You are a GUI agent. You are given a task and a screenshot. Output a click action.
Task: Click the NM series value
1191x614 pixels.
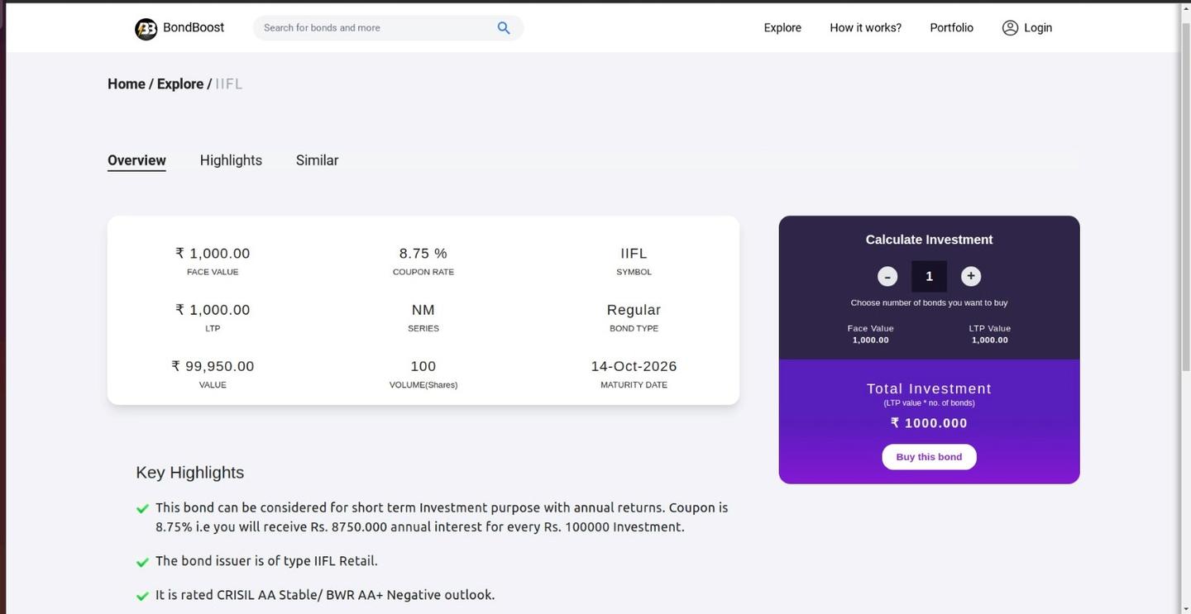tap(423, 310)
